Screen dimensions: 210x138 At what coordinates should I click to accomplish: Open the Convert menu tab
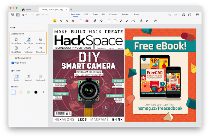[x=113, y=14]
